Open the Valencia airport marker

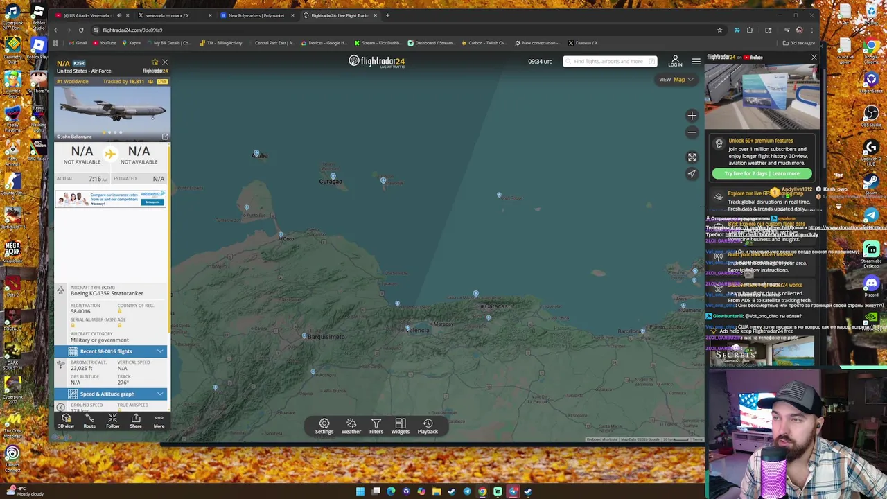[x=407, y=327]
